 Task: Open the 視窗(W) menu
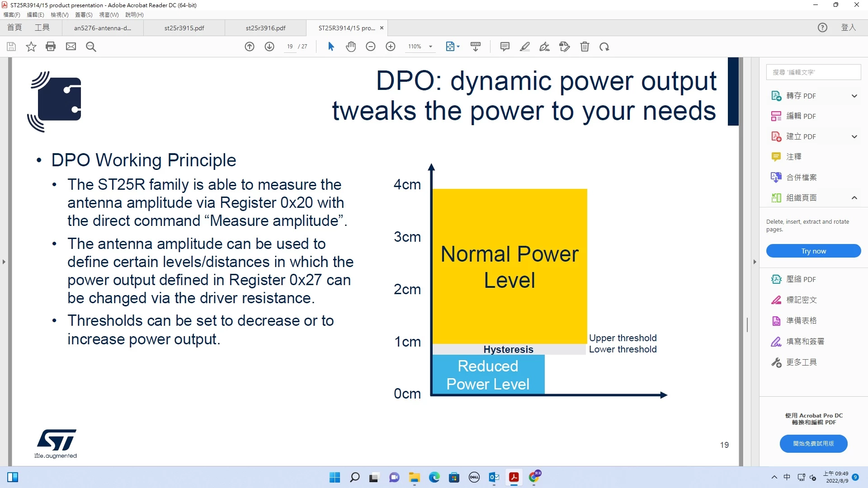tap(109, 15)
